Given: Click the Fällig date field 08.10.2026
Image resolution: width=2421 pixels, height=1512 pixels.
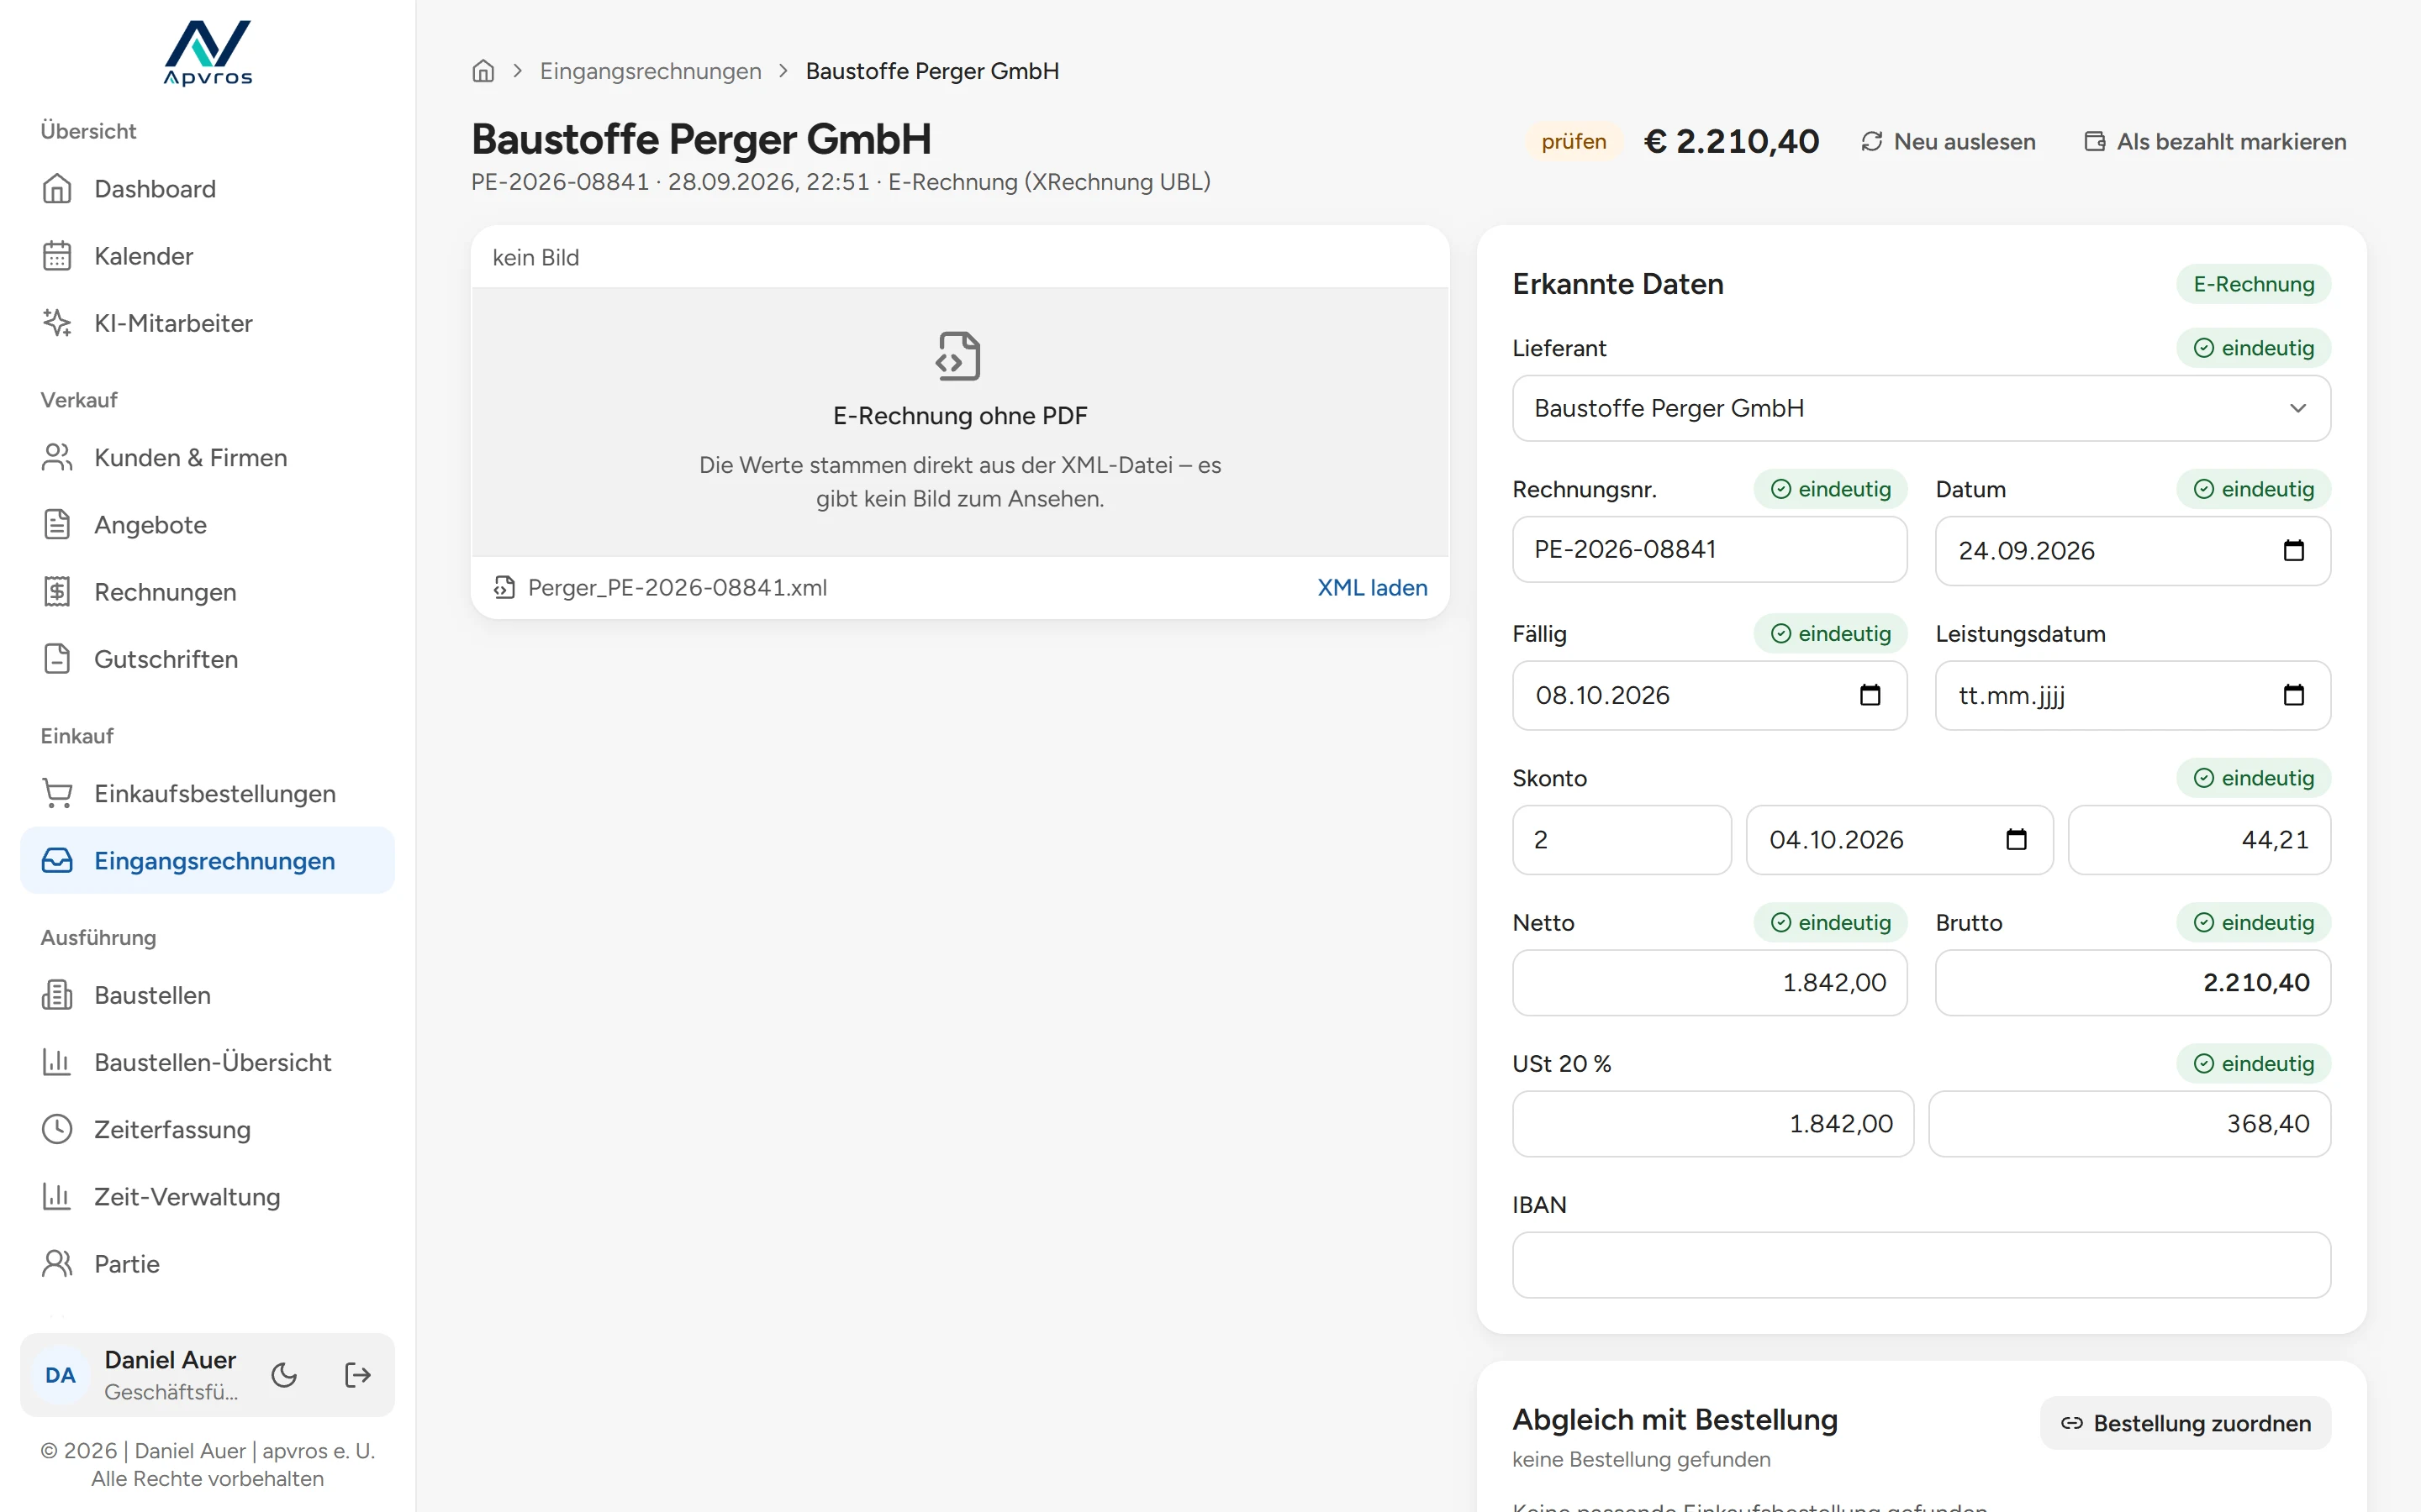Looking at the screenshot, I should [1710, 695].
